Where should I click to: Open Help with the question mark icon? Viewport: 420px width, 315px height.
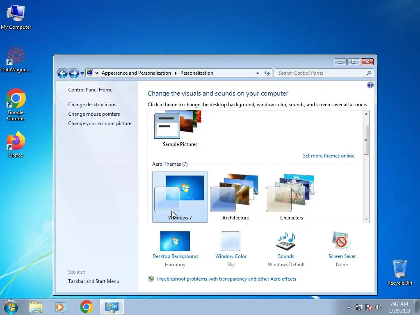370,85
